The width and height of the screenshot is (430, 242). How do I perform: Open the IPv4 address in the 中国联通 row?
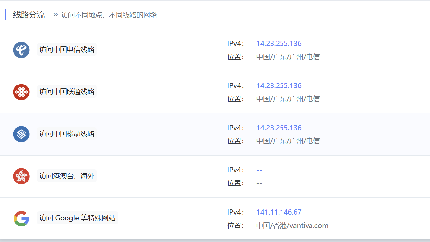279,86
